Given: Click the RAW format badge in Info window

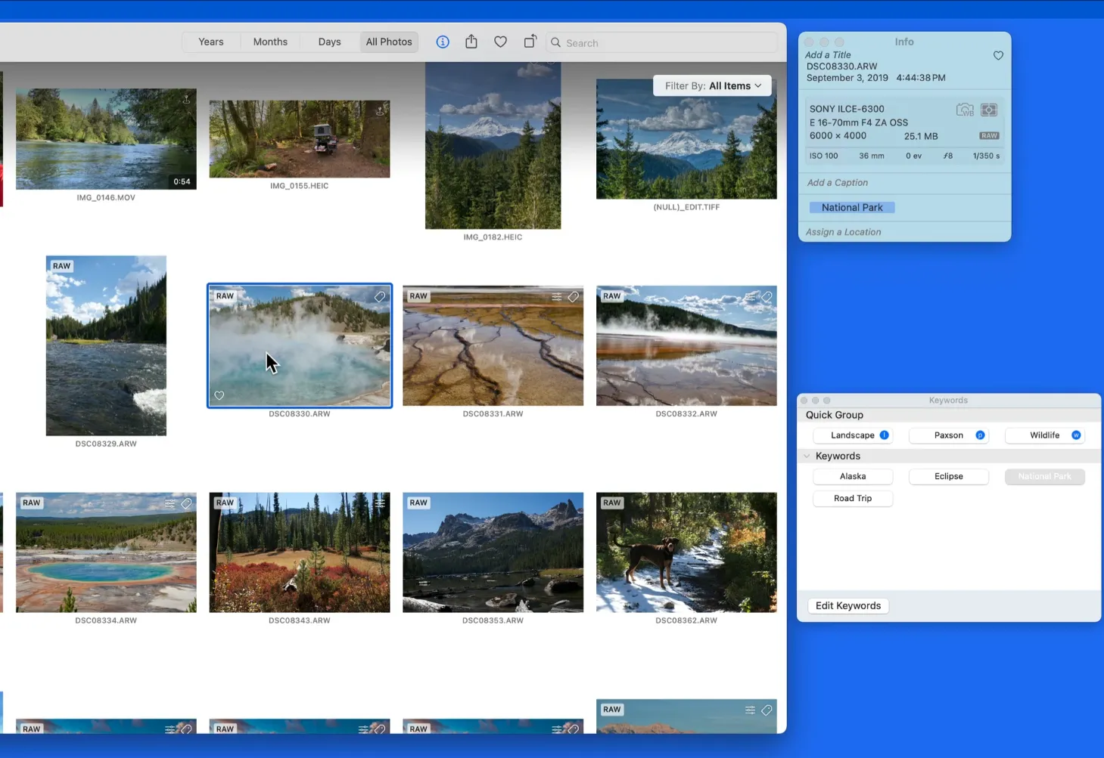Looking at the screenshot, I should (989, 136).
